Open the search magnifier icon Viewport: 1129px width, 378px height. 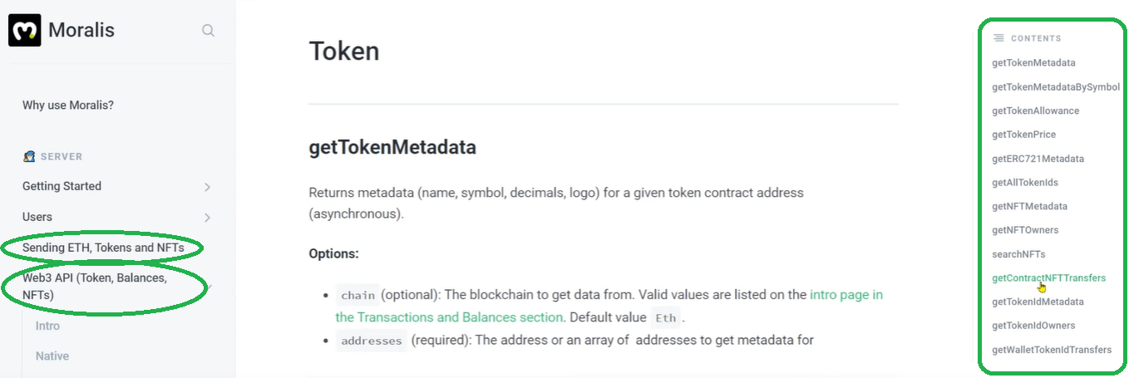[x=209, y=31]
